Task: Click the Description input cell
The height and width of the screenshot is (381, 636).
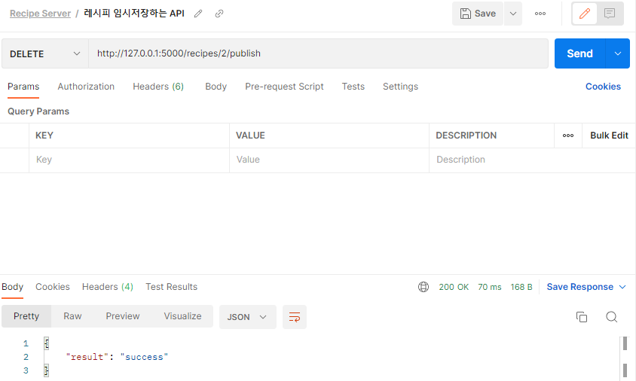Action: pos(532,160)
